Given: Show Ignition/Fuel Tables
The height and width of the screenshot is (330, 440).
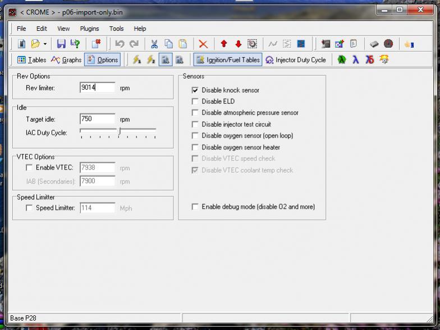Looking at the screenshot, I should (228, 59).
